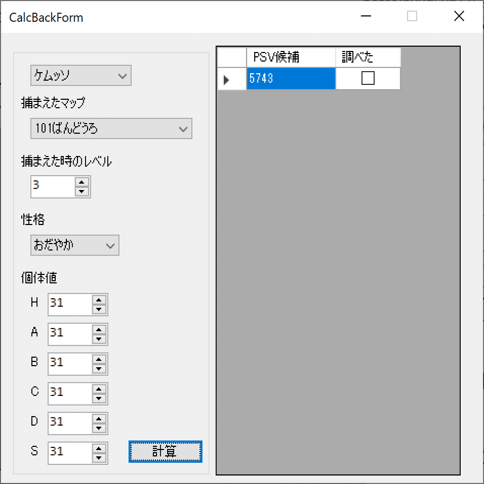
Task: Check the 調べた checkbox for PSV 5743
Action: [x=367, y=78]
